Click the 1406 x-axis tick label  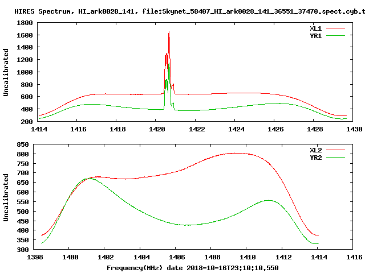(177, 257)
